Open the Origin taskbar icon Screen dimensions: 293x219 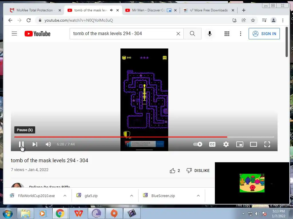click(x=114, y=213)
